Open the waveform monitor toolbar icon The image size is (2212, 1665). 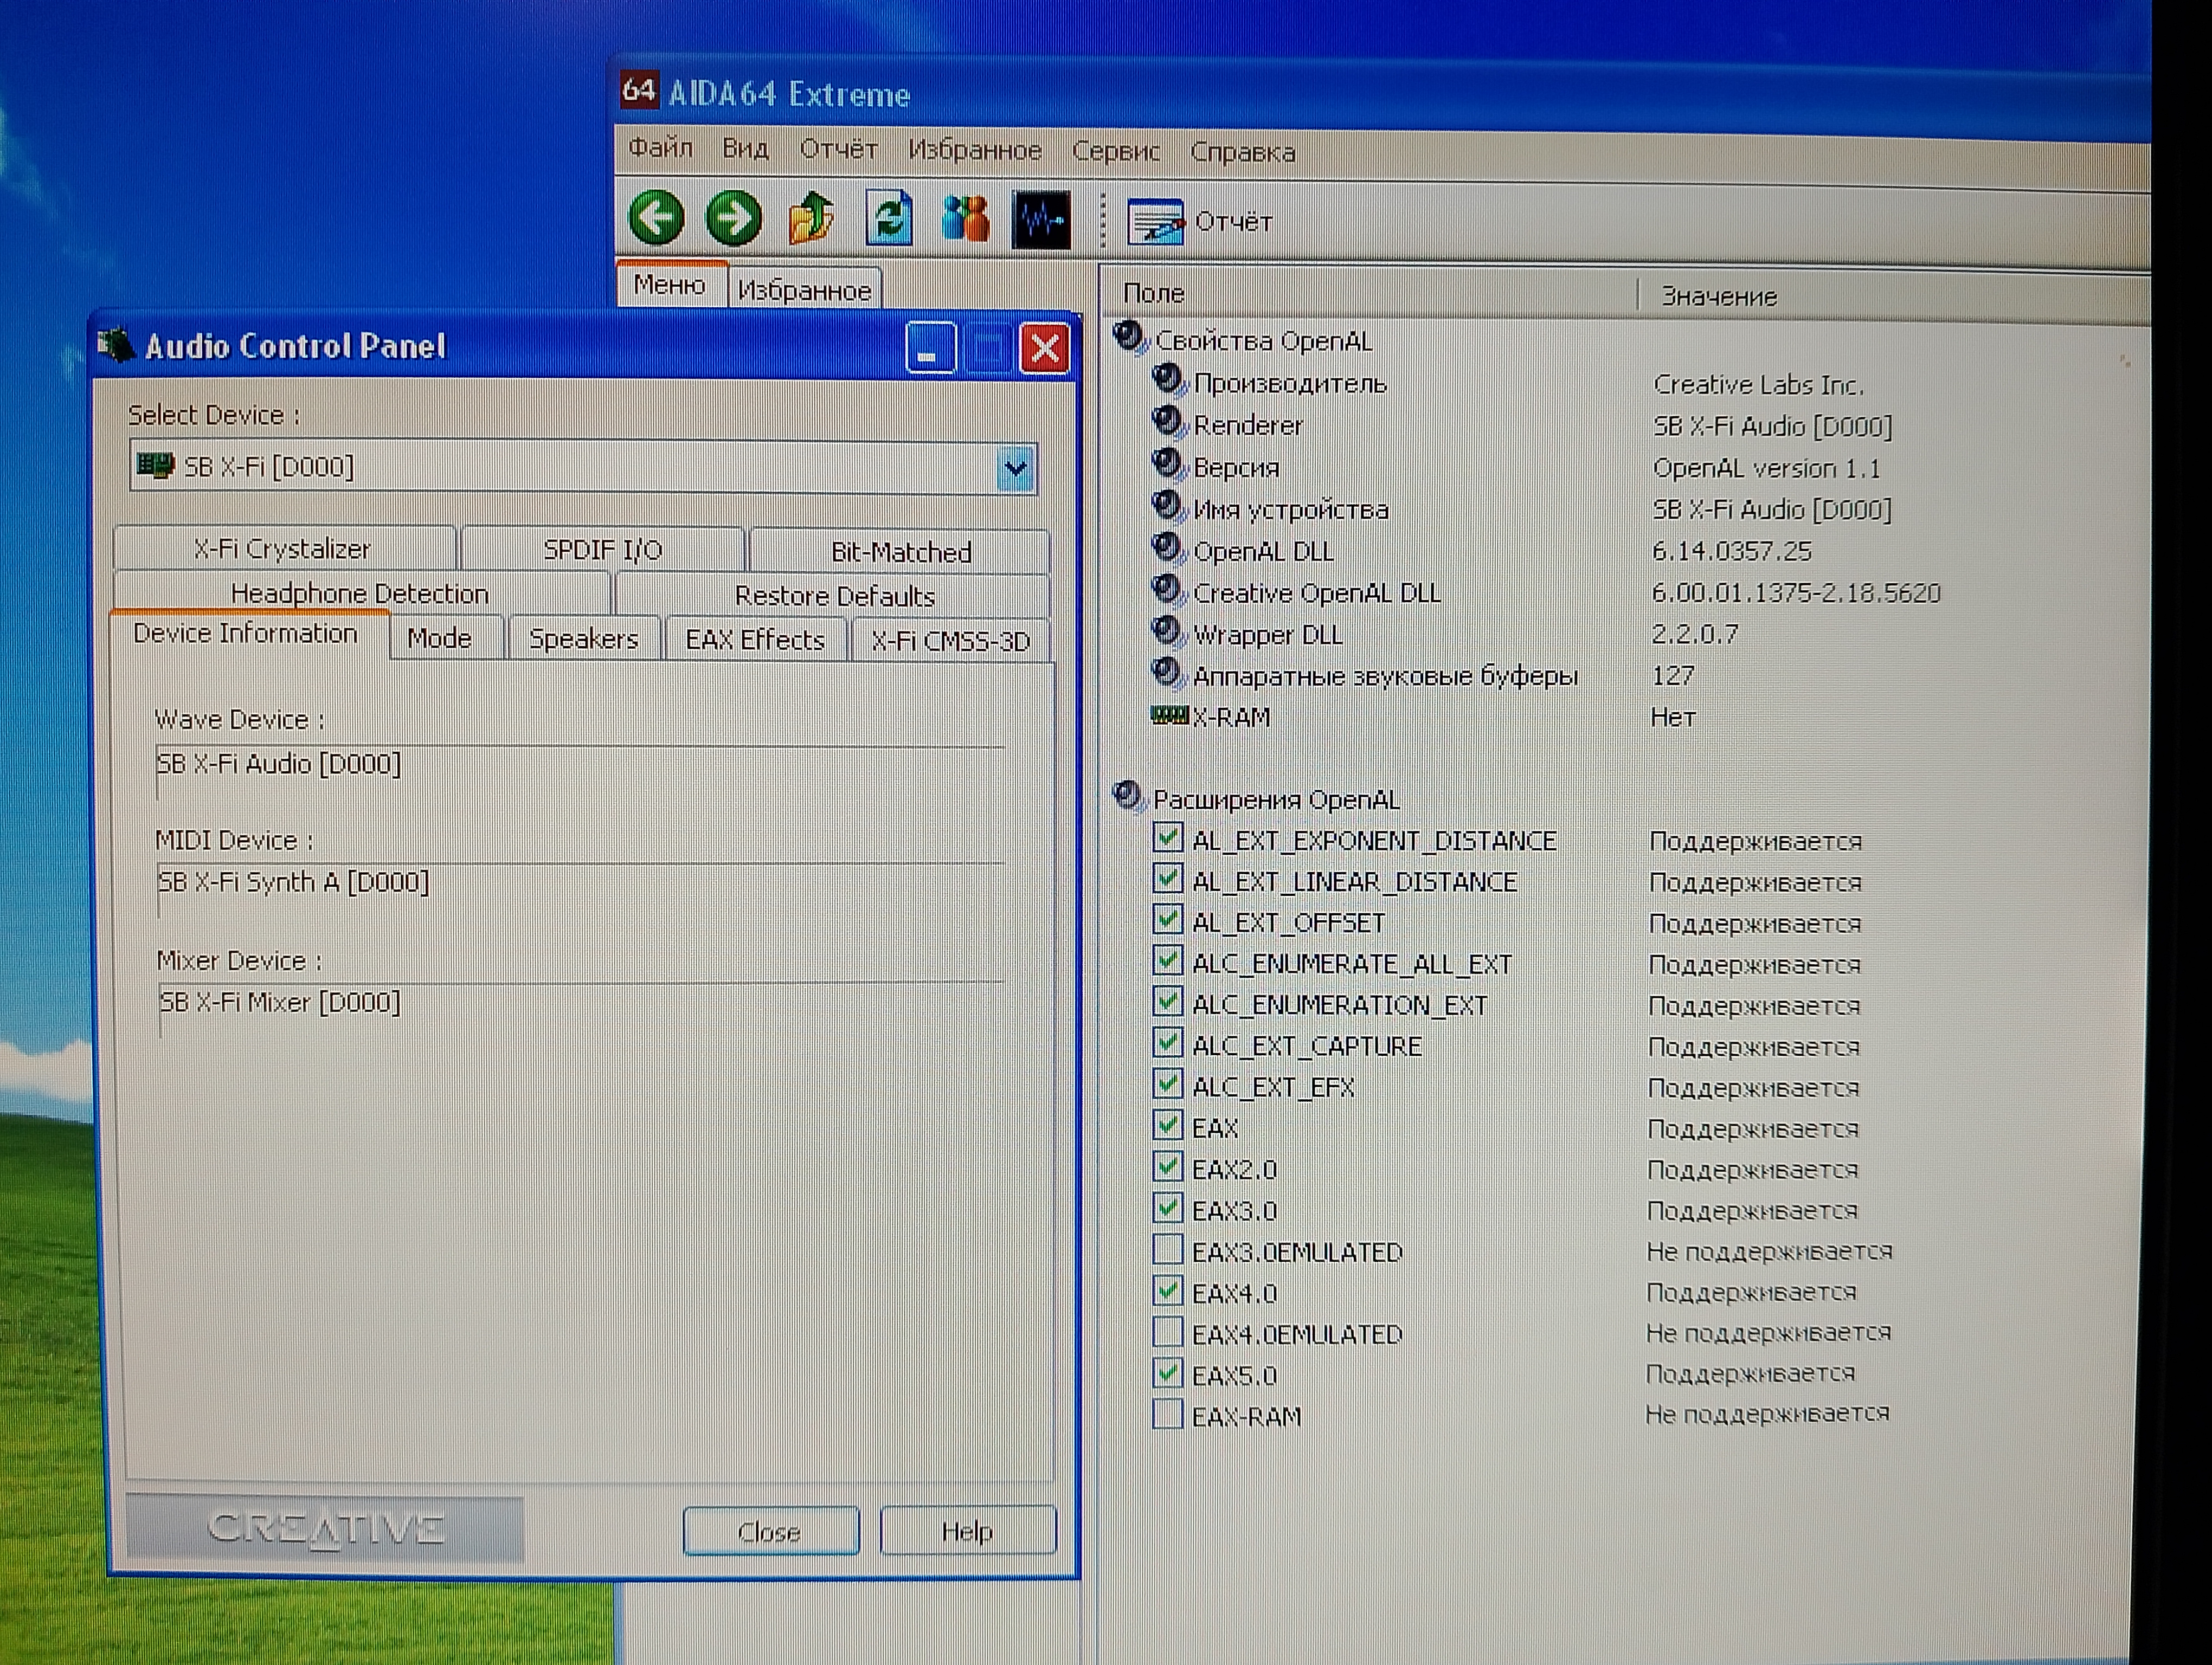point(1041,220)
